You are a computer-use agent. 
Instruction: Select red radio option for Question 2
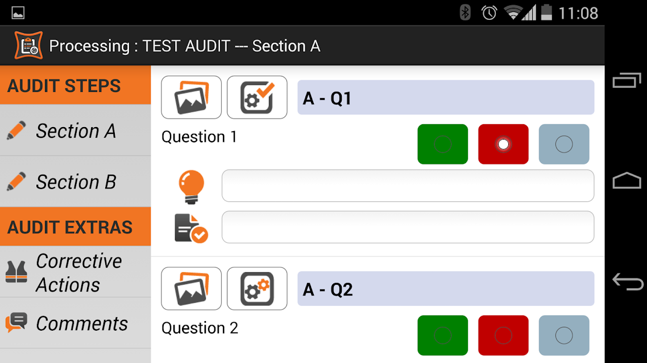(503, 335)
